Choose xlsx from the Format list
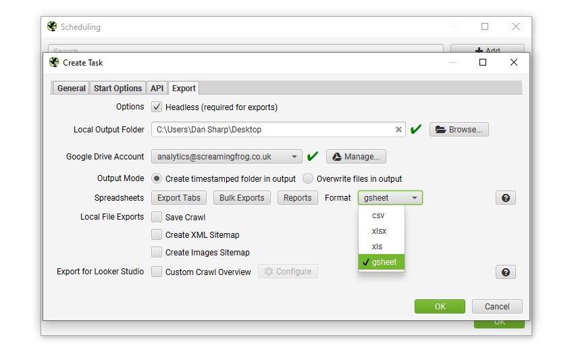This screenshot has width=574, height=350. 382,230
